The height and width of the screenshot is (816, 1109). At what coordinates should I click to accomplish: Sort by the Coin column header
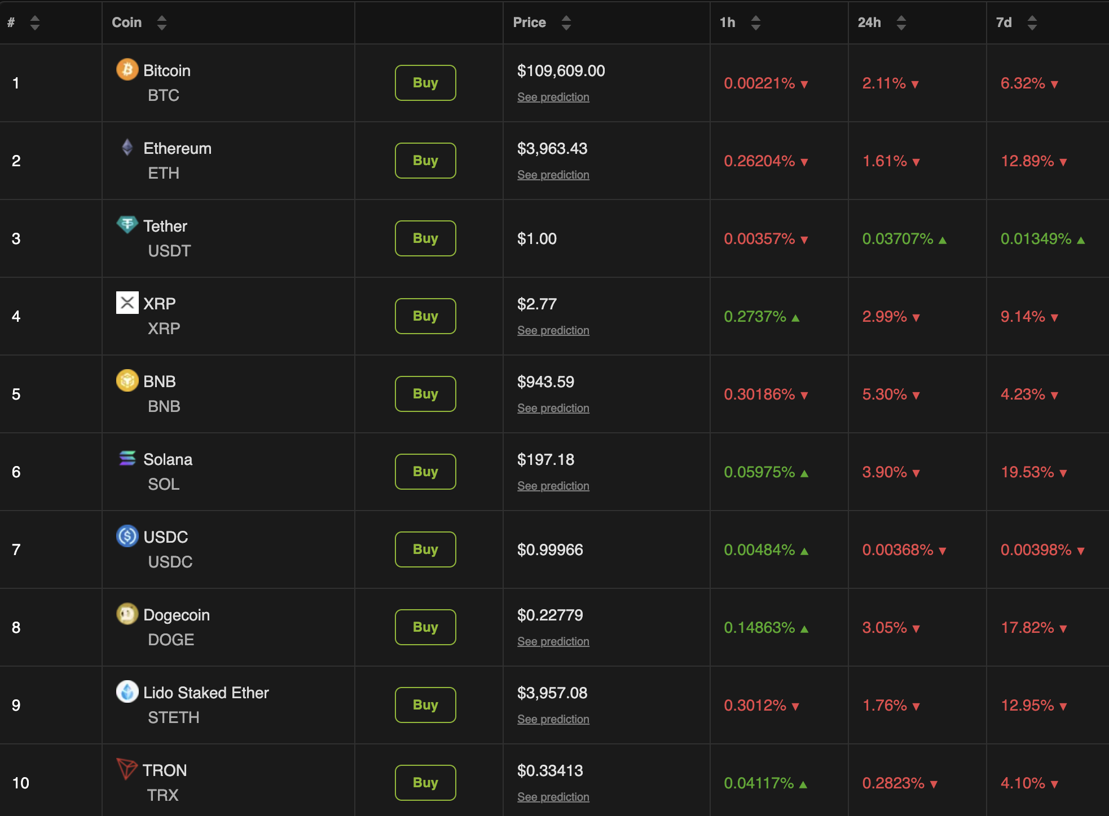(x=162, y=23)
